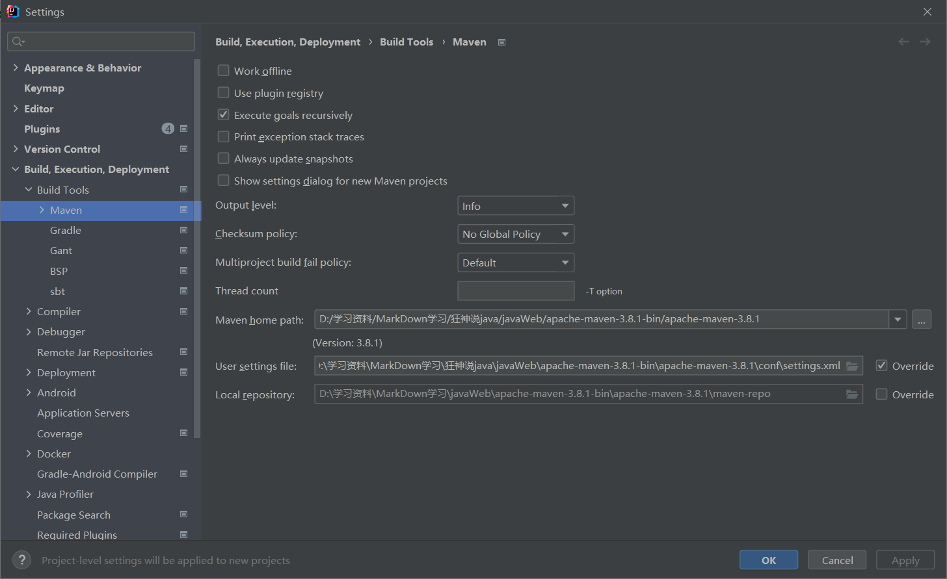Click the Apply button
947x579 pixels.
point(905,560)
